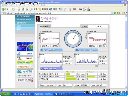The height and width of the screenshot is (96, 128).
Task: Click the Edit document toolbar icon
Action: point(74,9)
